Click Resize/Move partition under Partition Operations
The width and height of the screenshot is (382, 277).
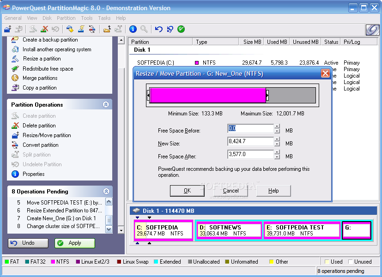47,135
